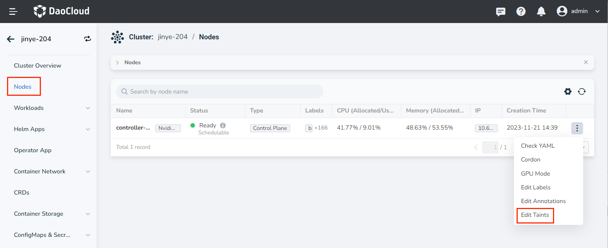
Task: Open the hamburger navigation menu
Action: coord(13,12)
